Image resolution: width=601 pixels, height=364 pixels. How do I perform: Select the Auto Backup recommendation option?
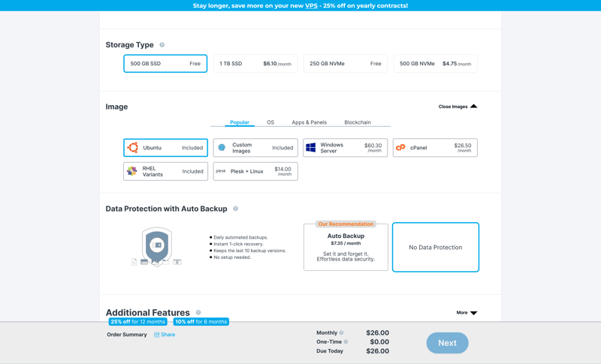[346, 247]
